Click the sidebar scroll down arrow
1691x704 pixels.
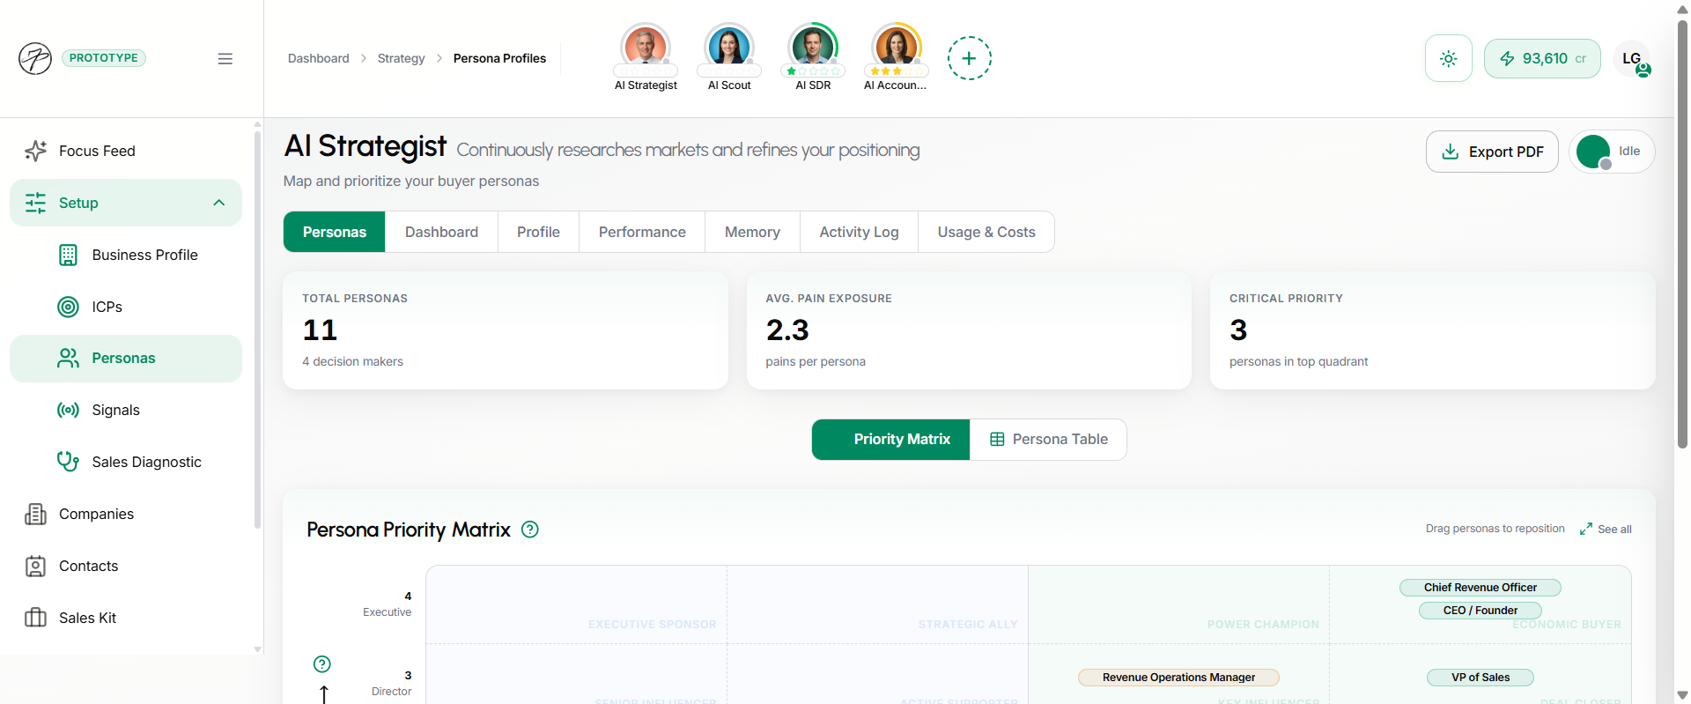point(257,649)
